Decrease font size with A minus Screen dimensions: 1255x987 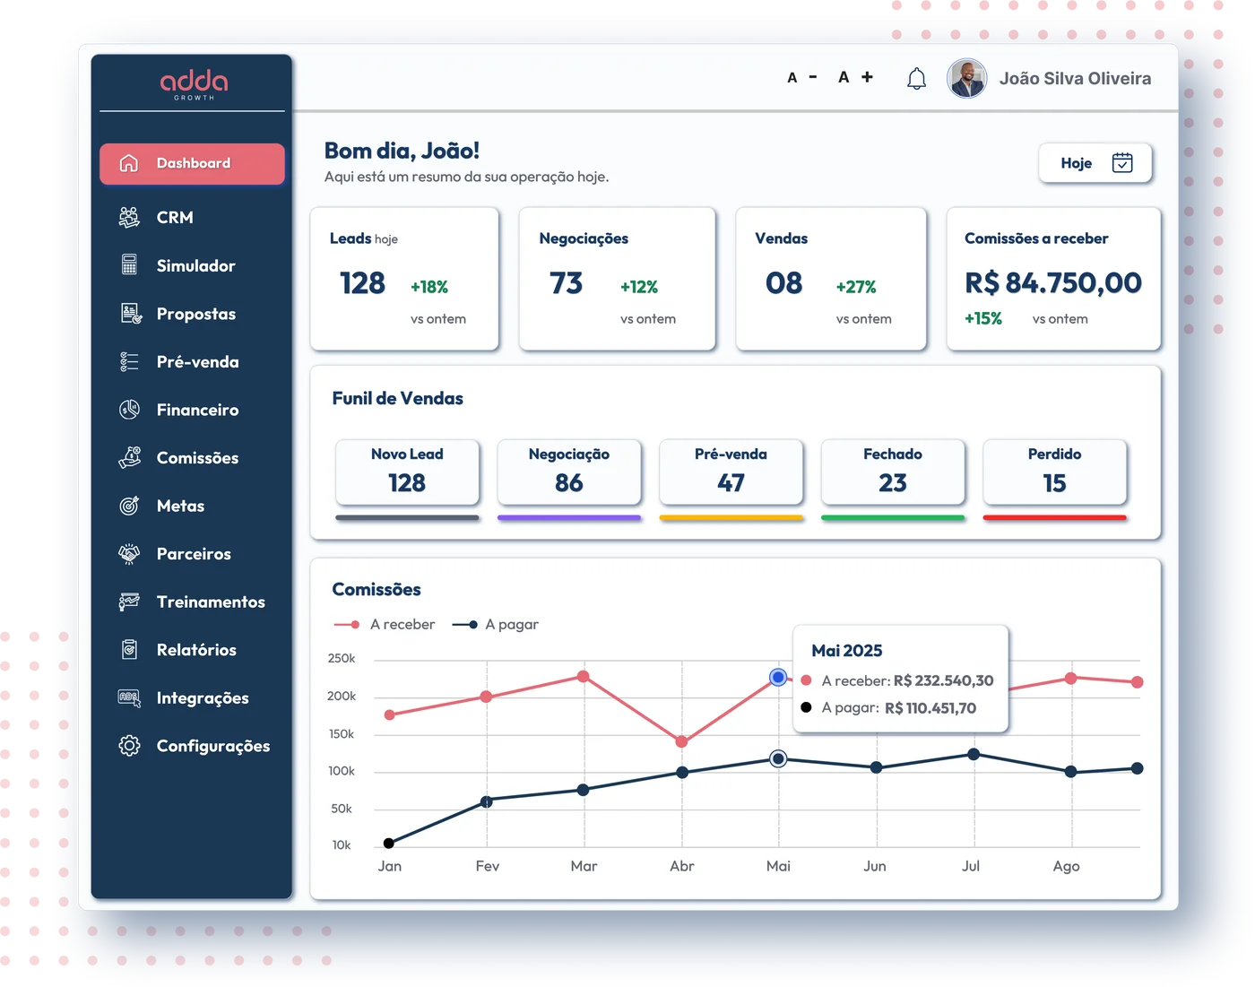pos(802,78)
